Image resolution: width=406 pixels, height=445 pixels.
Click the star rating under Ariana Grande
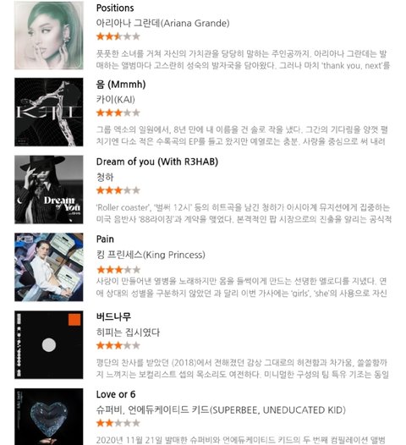click(x=118, y=36)
